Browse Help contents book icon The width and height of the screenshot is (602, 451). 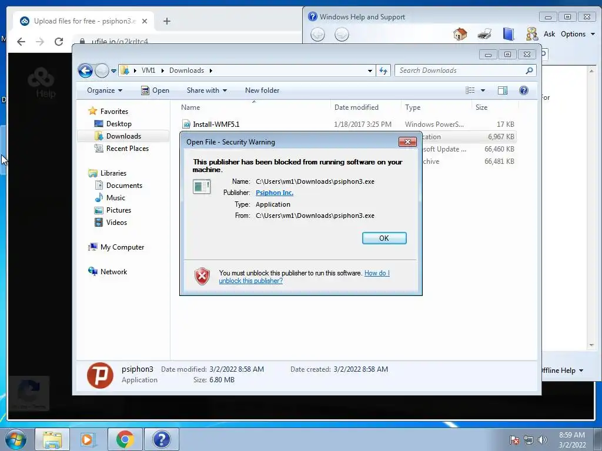[509, 33]
